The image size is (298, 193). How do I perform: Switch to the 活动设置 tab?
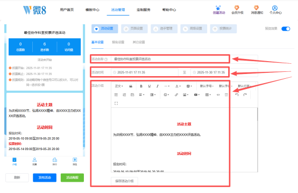coord(105,28)
